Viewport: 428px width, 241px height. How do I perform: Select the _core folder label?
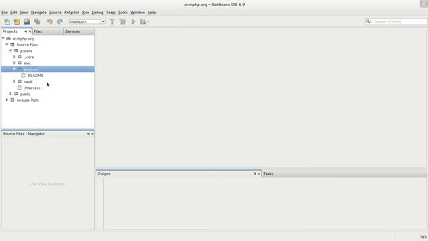pos(29,57)
